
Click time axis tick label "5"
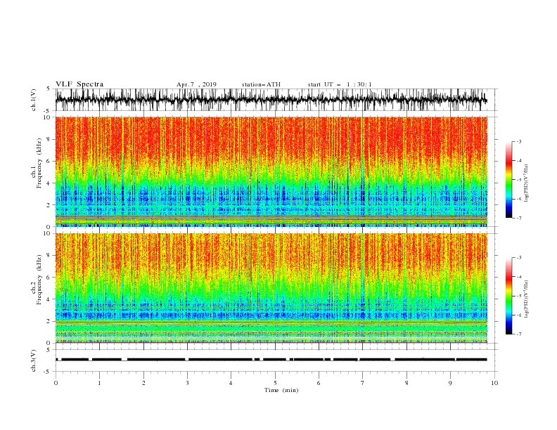(275, 383)
